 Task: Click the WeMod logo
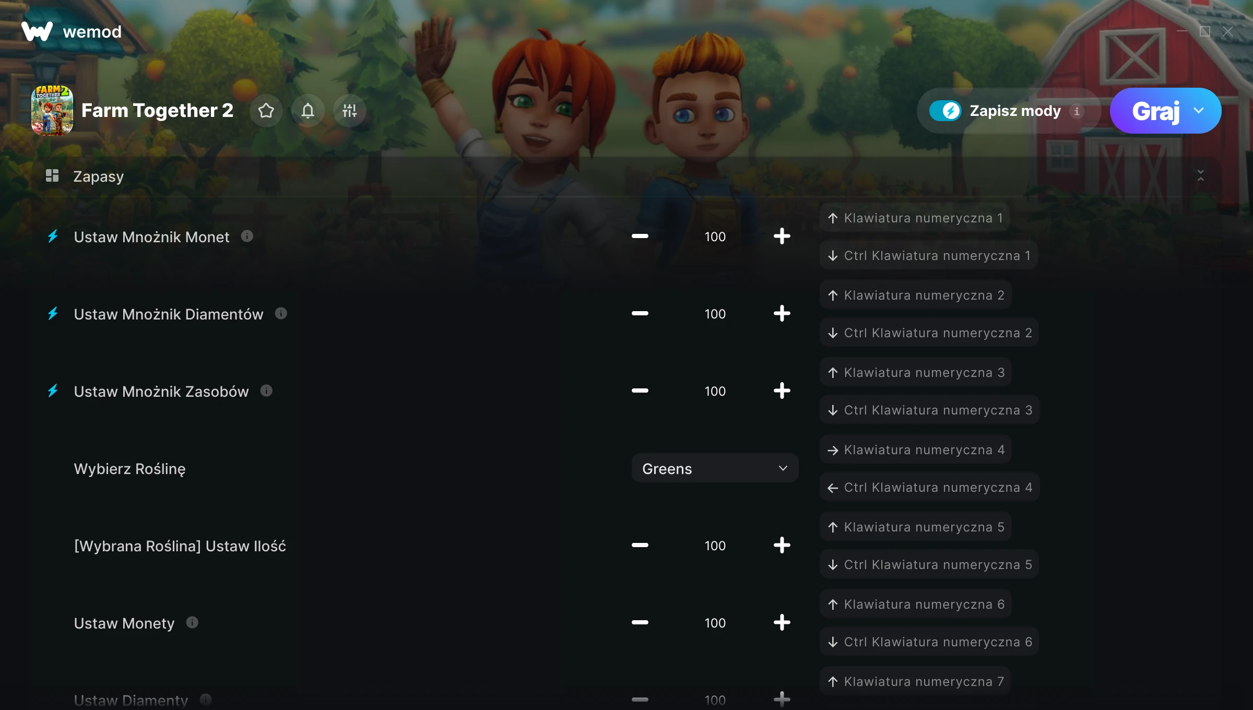point(72,32)
